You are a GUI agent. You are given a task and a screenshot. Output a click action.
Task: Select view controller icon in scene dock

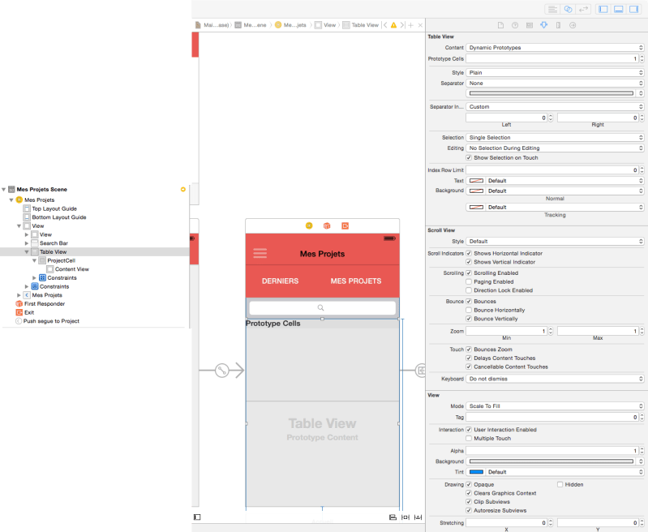click(309, 225)
